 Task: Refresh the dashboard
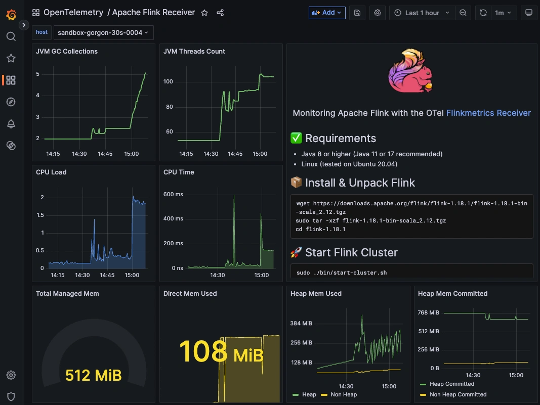[x=483, y=13]
